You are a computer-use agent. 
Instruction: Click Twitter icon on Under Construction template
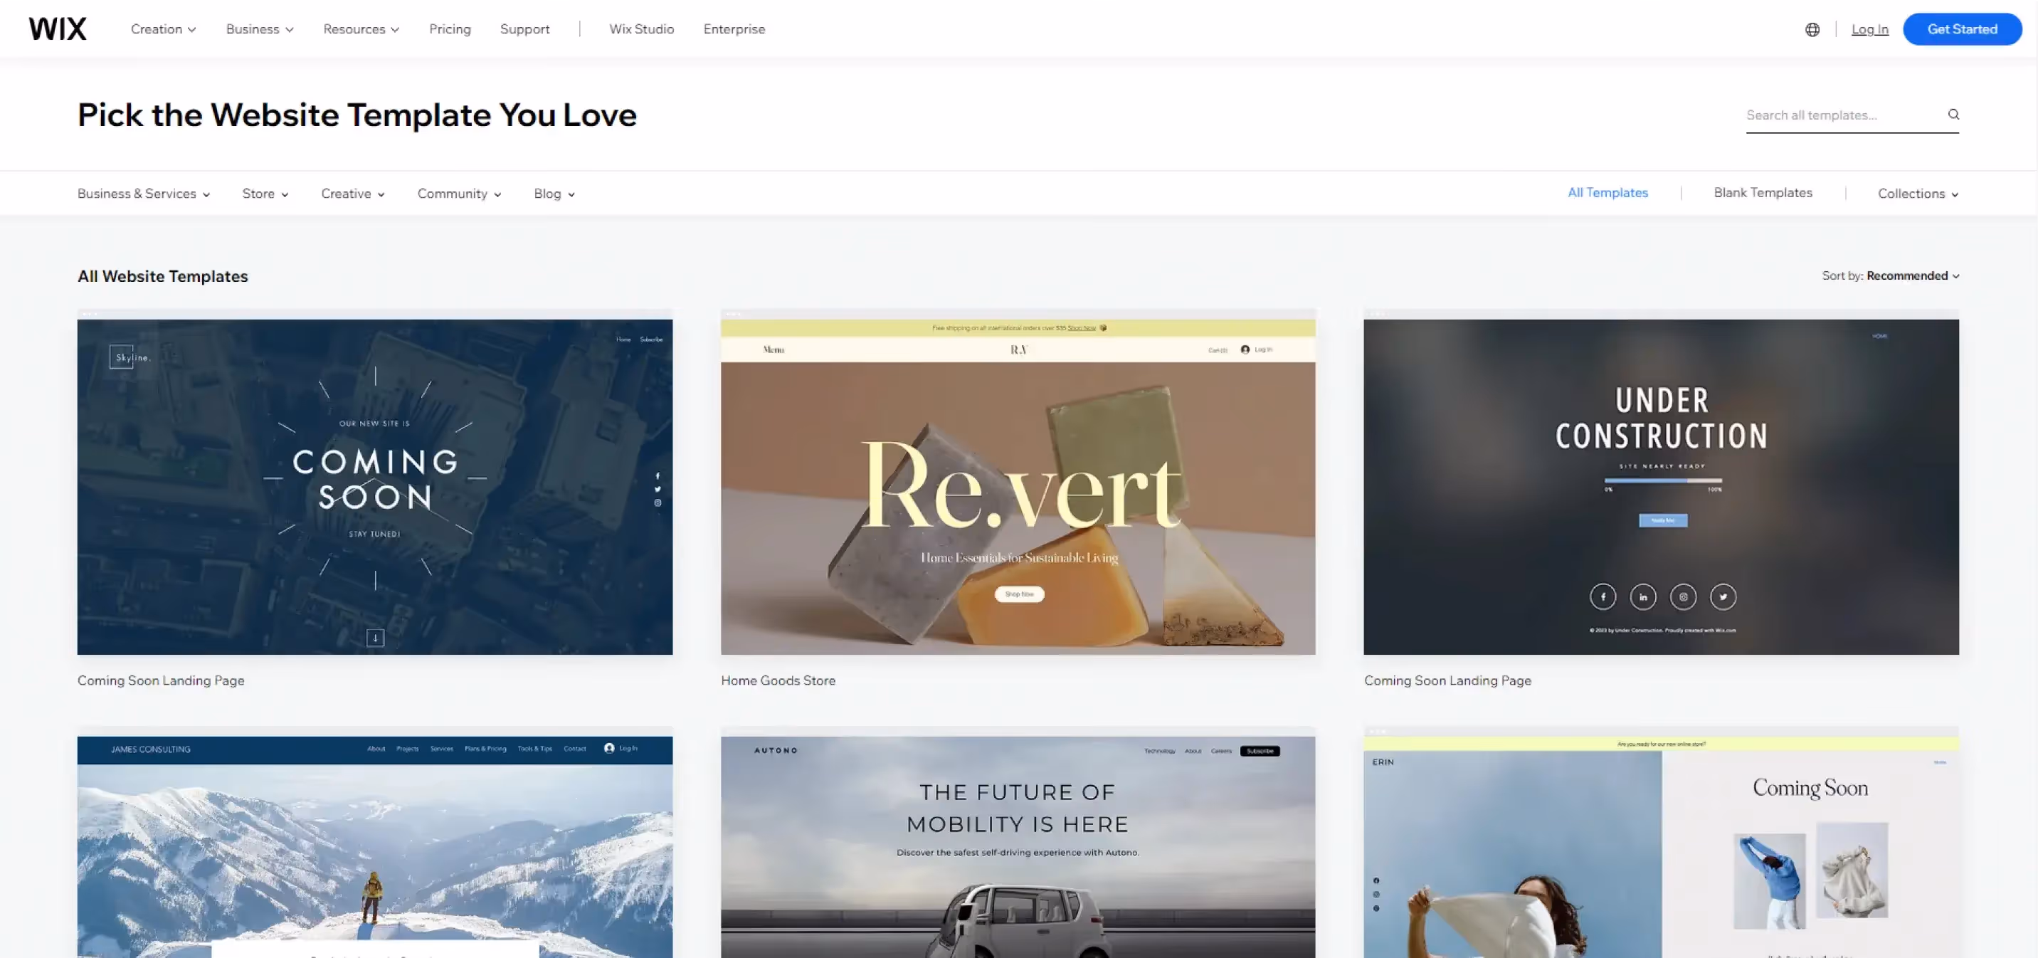(1723, 596)
